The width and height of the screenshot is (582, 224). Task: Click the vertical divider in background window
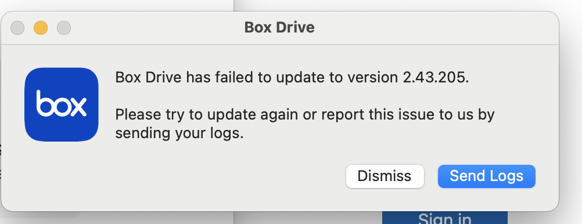point(233,5)
